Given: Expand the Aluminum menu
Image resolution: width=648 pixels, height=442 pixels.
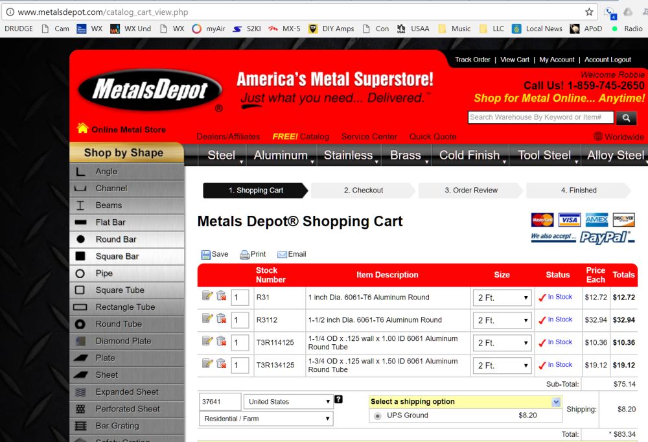Looking at the screenshot, I should coord(281,155).
